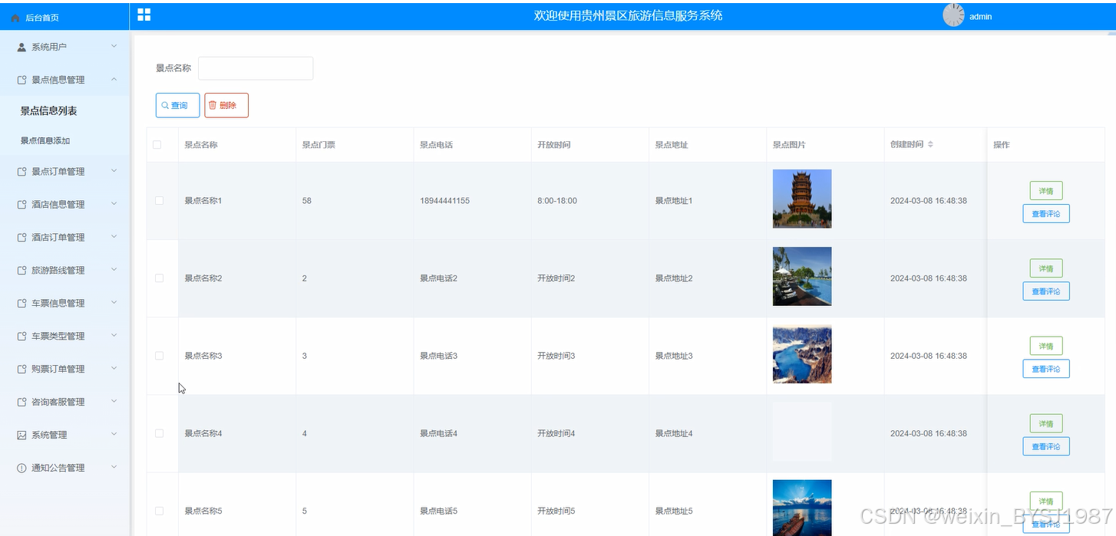Check the box for 景点名称2 row
The height and width of the screenshot is (536, 1116).
point(160,278)
